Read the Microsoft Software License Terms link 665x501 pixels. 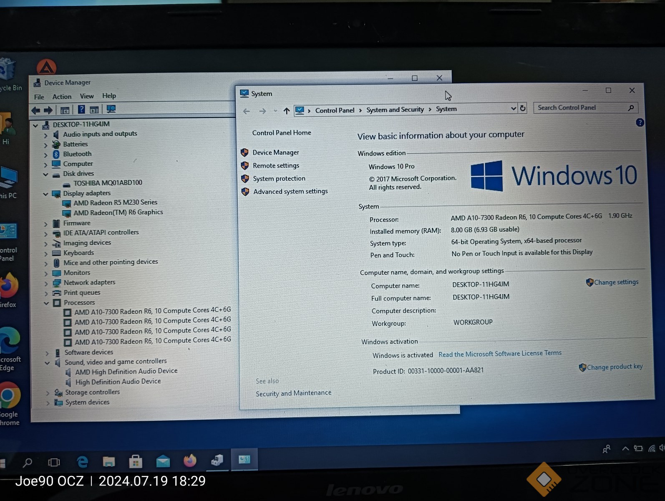[x=500, y=354]
